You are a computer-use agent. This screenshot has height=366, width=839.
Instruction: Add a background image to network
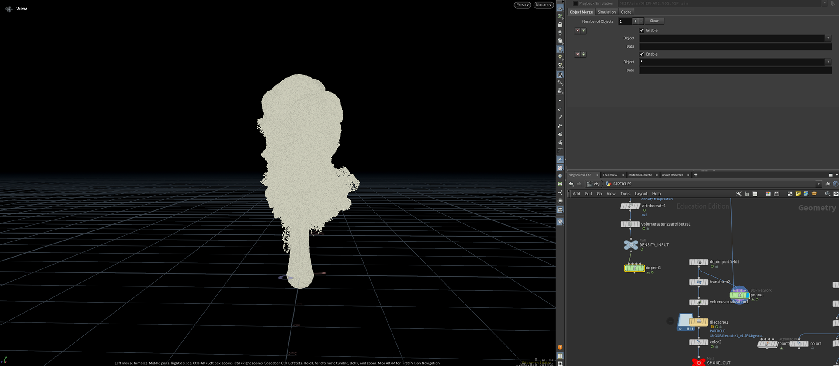806,194
